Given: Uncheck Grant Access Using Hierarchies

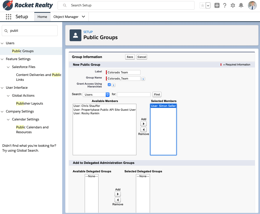Looking at the screenshot, I should [109, 85].
